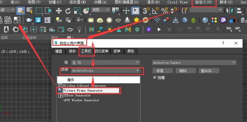Image resolution: width=247 pixels, height=122 pixels.
Task: Open the 视图 reference coordinate dropdown
Action: (x=101, y=10)
